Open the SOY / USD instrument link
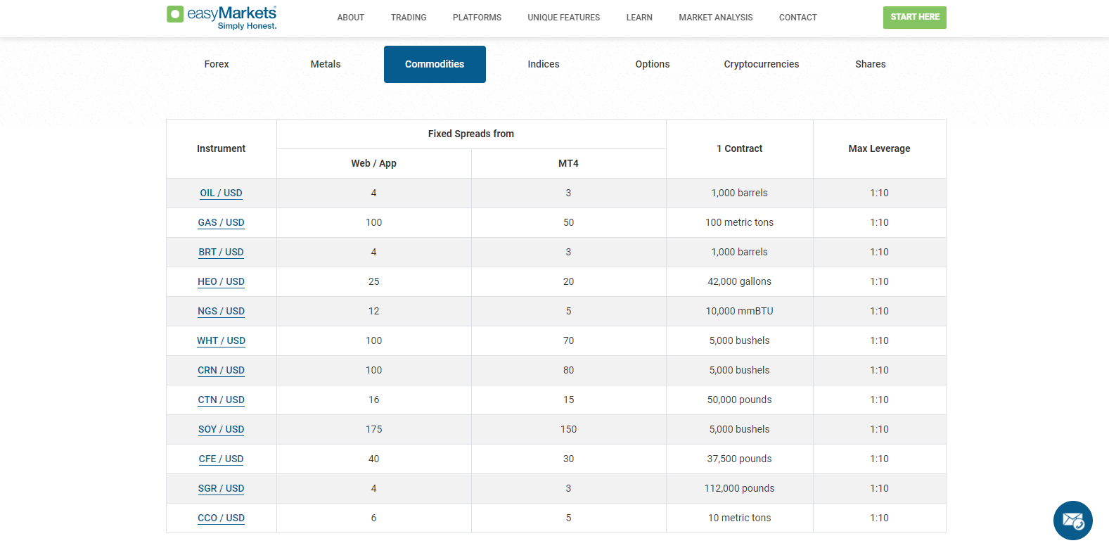This screenshot has width=1109, height=555. pyautogui.click(x=221, y=429)
